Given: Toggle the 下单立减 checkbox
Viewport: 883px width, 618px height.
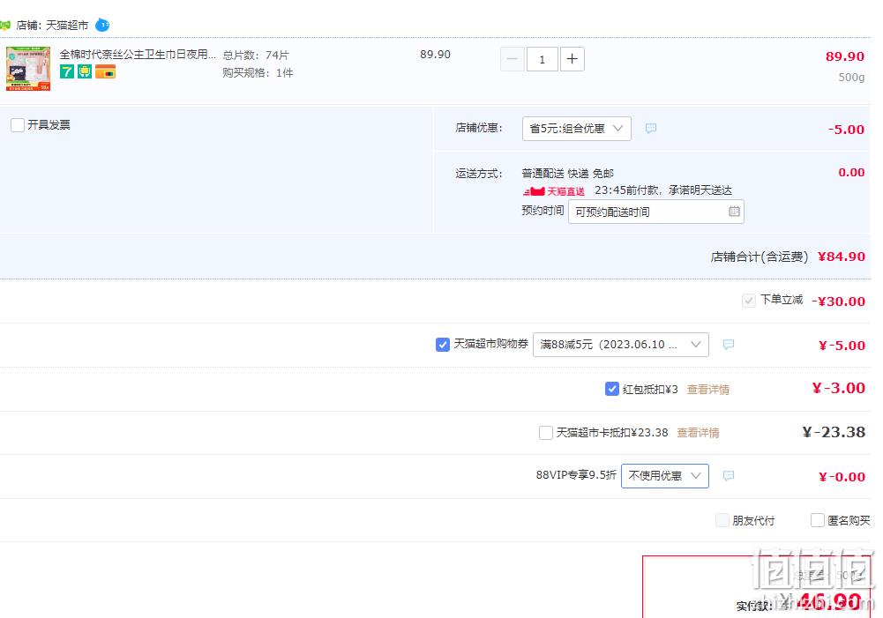Looking at the screenshot, I should [x=748, y=301].
